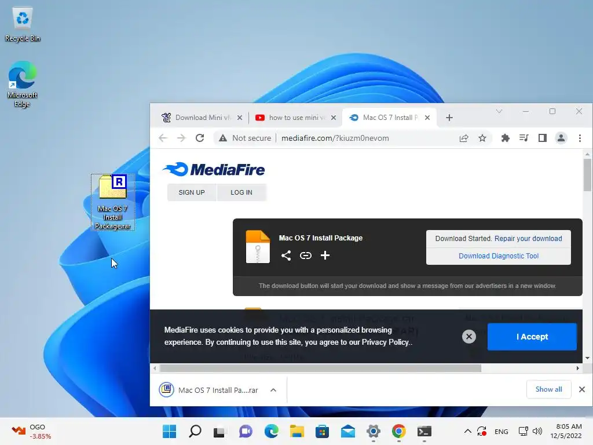Open the tab search dropdown chevron
593x445 pixels.
coord(499,111)
